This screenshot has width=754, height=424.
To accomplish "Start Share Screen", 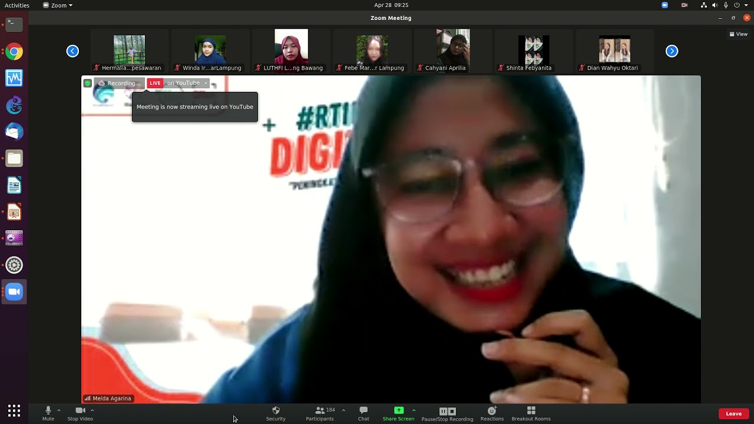I will click(398, 413).
